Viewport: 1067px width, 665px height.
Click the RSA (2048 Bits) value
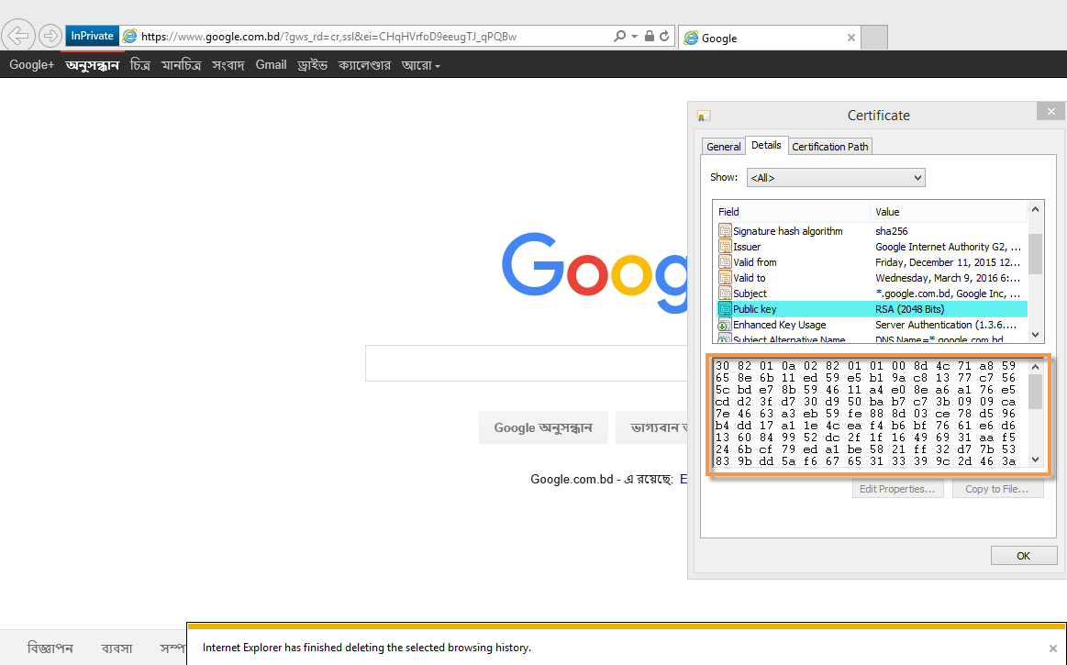pyautogui.click(x=910, y=309)
